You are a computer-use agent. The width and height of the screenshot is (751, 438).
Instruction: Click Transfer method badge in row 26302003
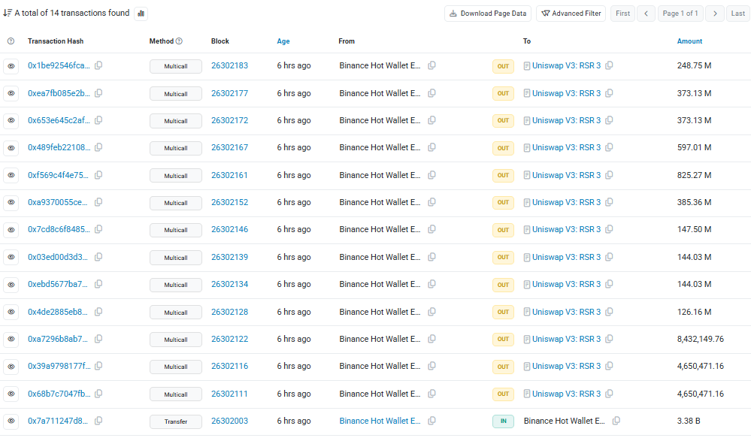(176, 421)
